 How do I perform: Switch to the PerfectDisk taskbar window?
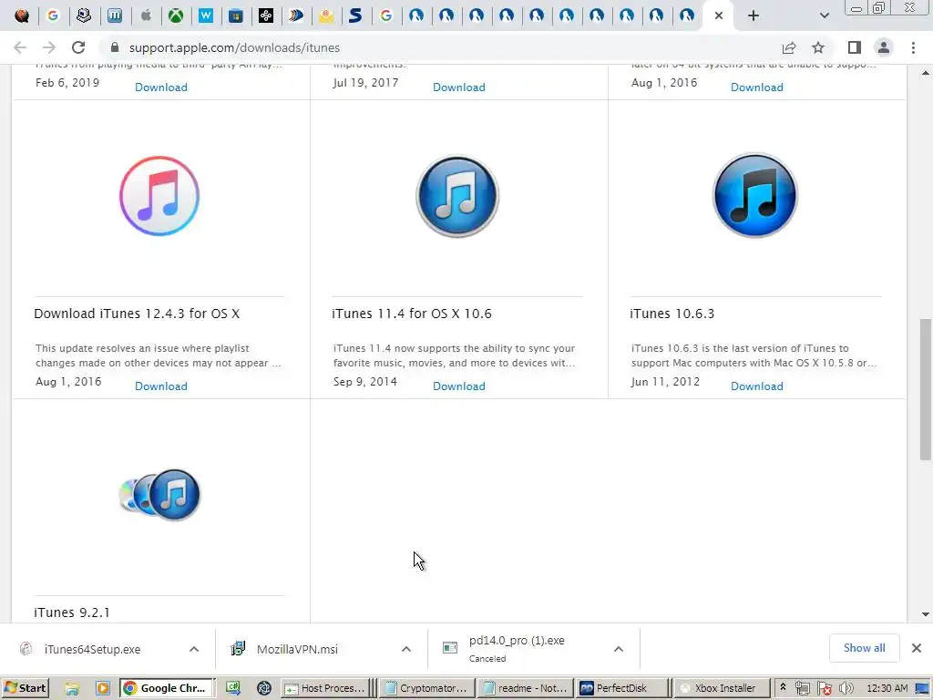(x=622, y=688)
